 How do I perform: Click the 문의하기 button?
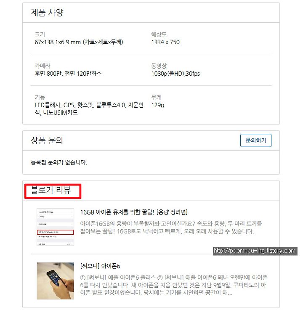[256, 140]
